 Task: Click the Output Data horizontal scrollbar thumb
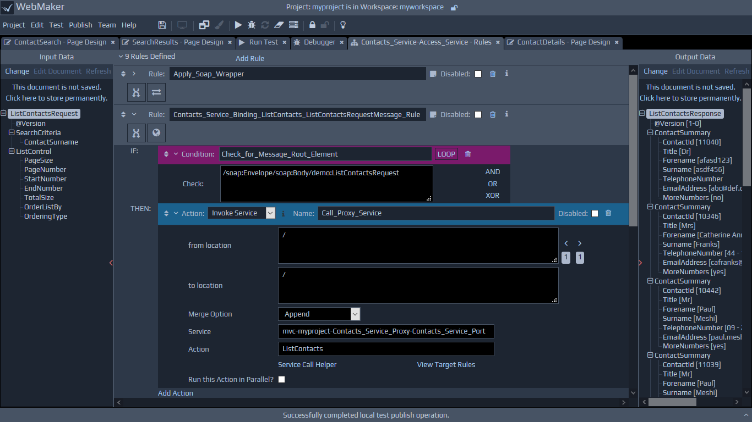pyautogui.click(x=672, y=402)
